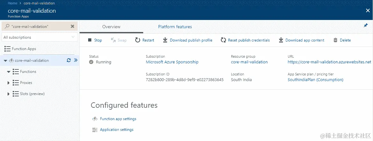The height and width of the screenshot is (141, 373).
Task: Click the Download publish profile label
Action: [191, 40]
